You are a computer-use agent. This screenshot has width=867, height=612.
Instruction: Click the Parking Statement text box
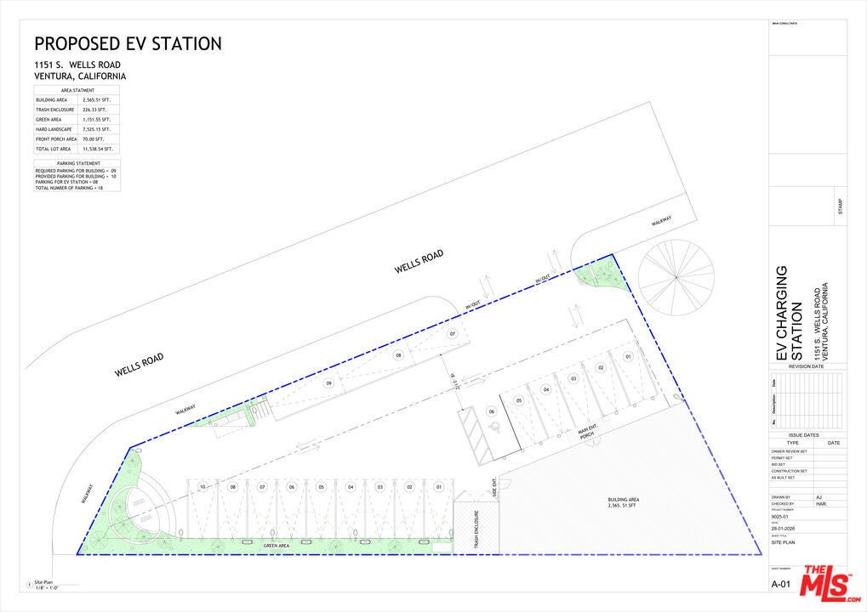point(77,176)
